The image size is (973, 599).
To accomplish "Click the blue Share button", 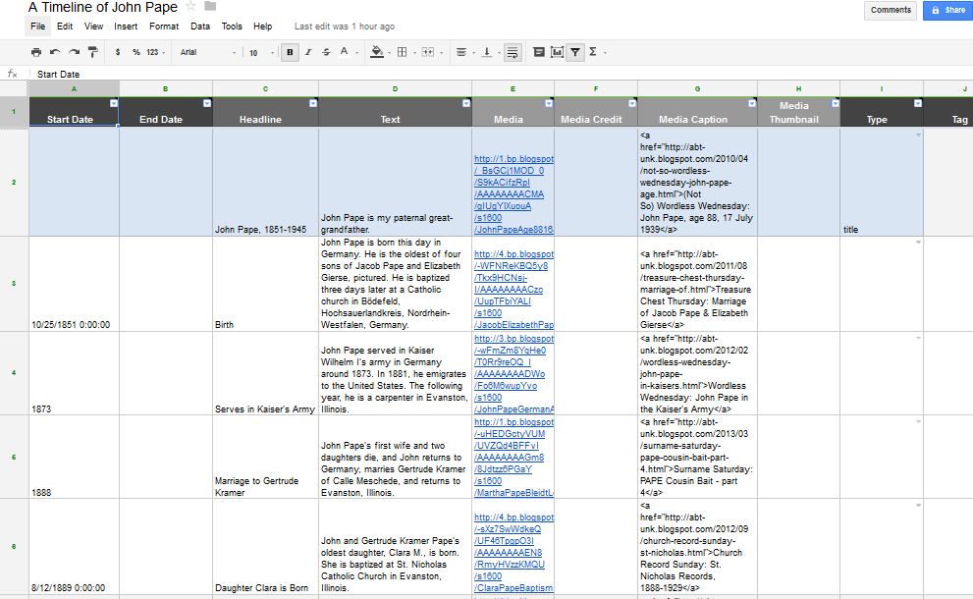I will 946,10.
